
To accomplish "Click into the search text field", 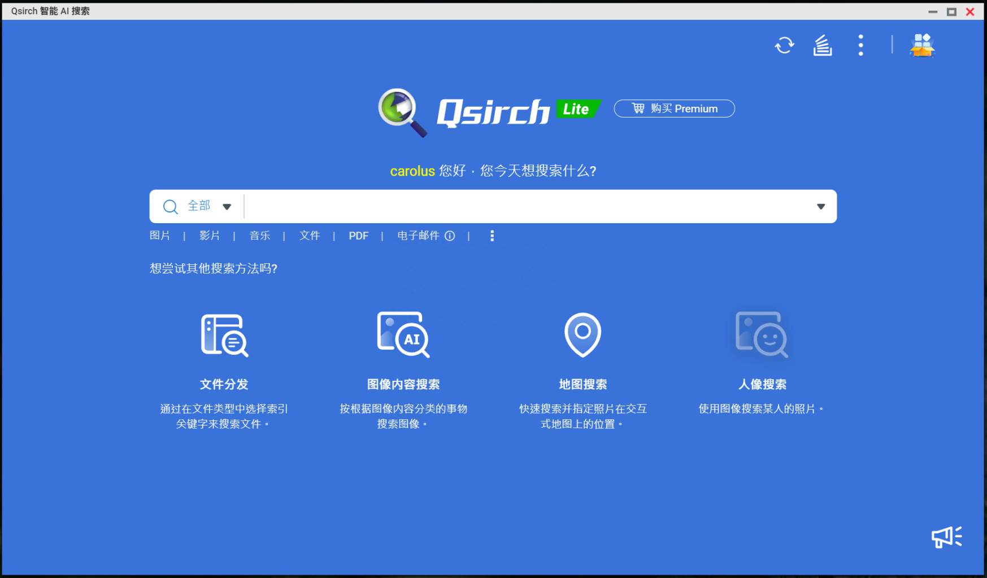I will click(528, 206).
